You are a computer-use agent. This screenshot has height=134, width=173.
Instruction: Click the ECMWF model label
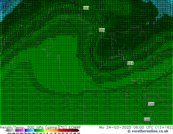(75, 127)
